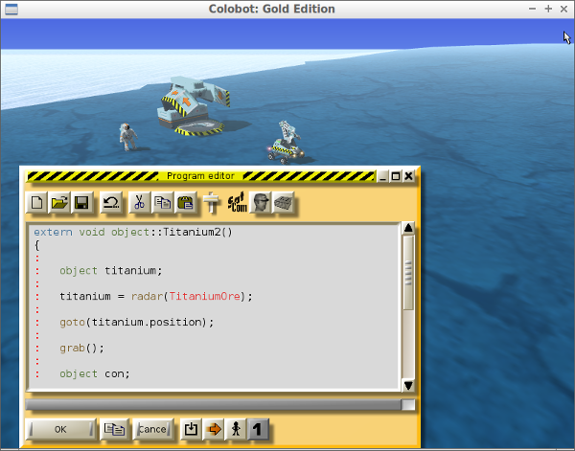Open the SatCom help
Image resolution: width=575 pixels, height=451 pixels.
(x=237, y=202)
